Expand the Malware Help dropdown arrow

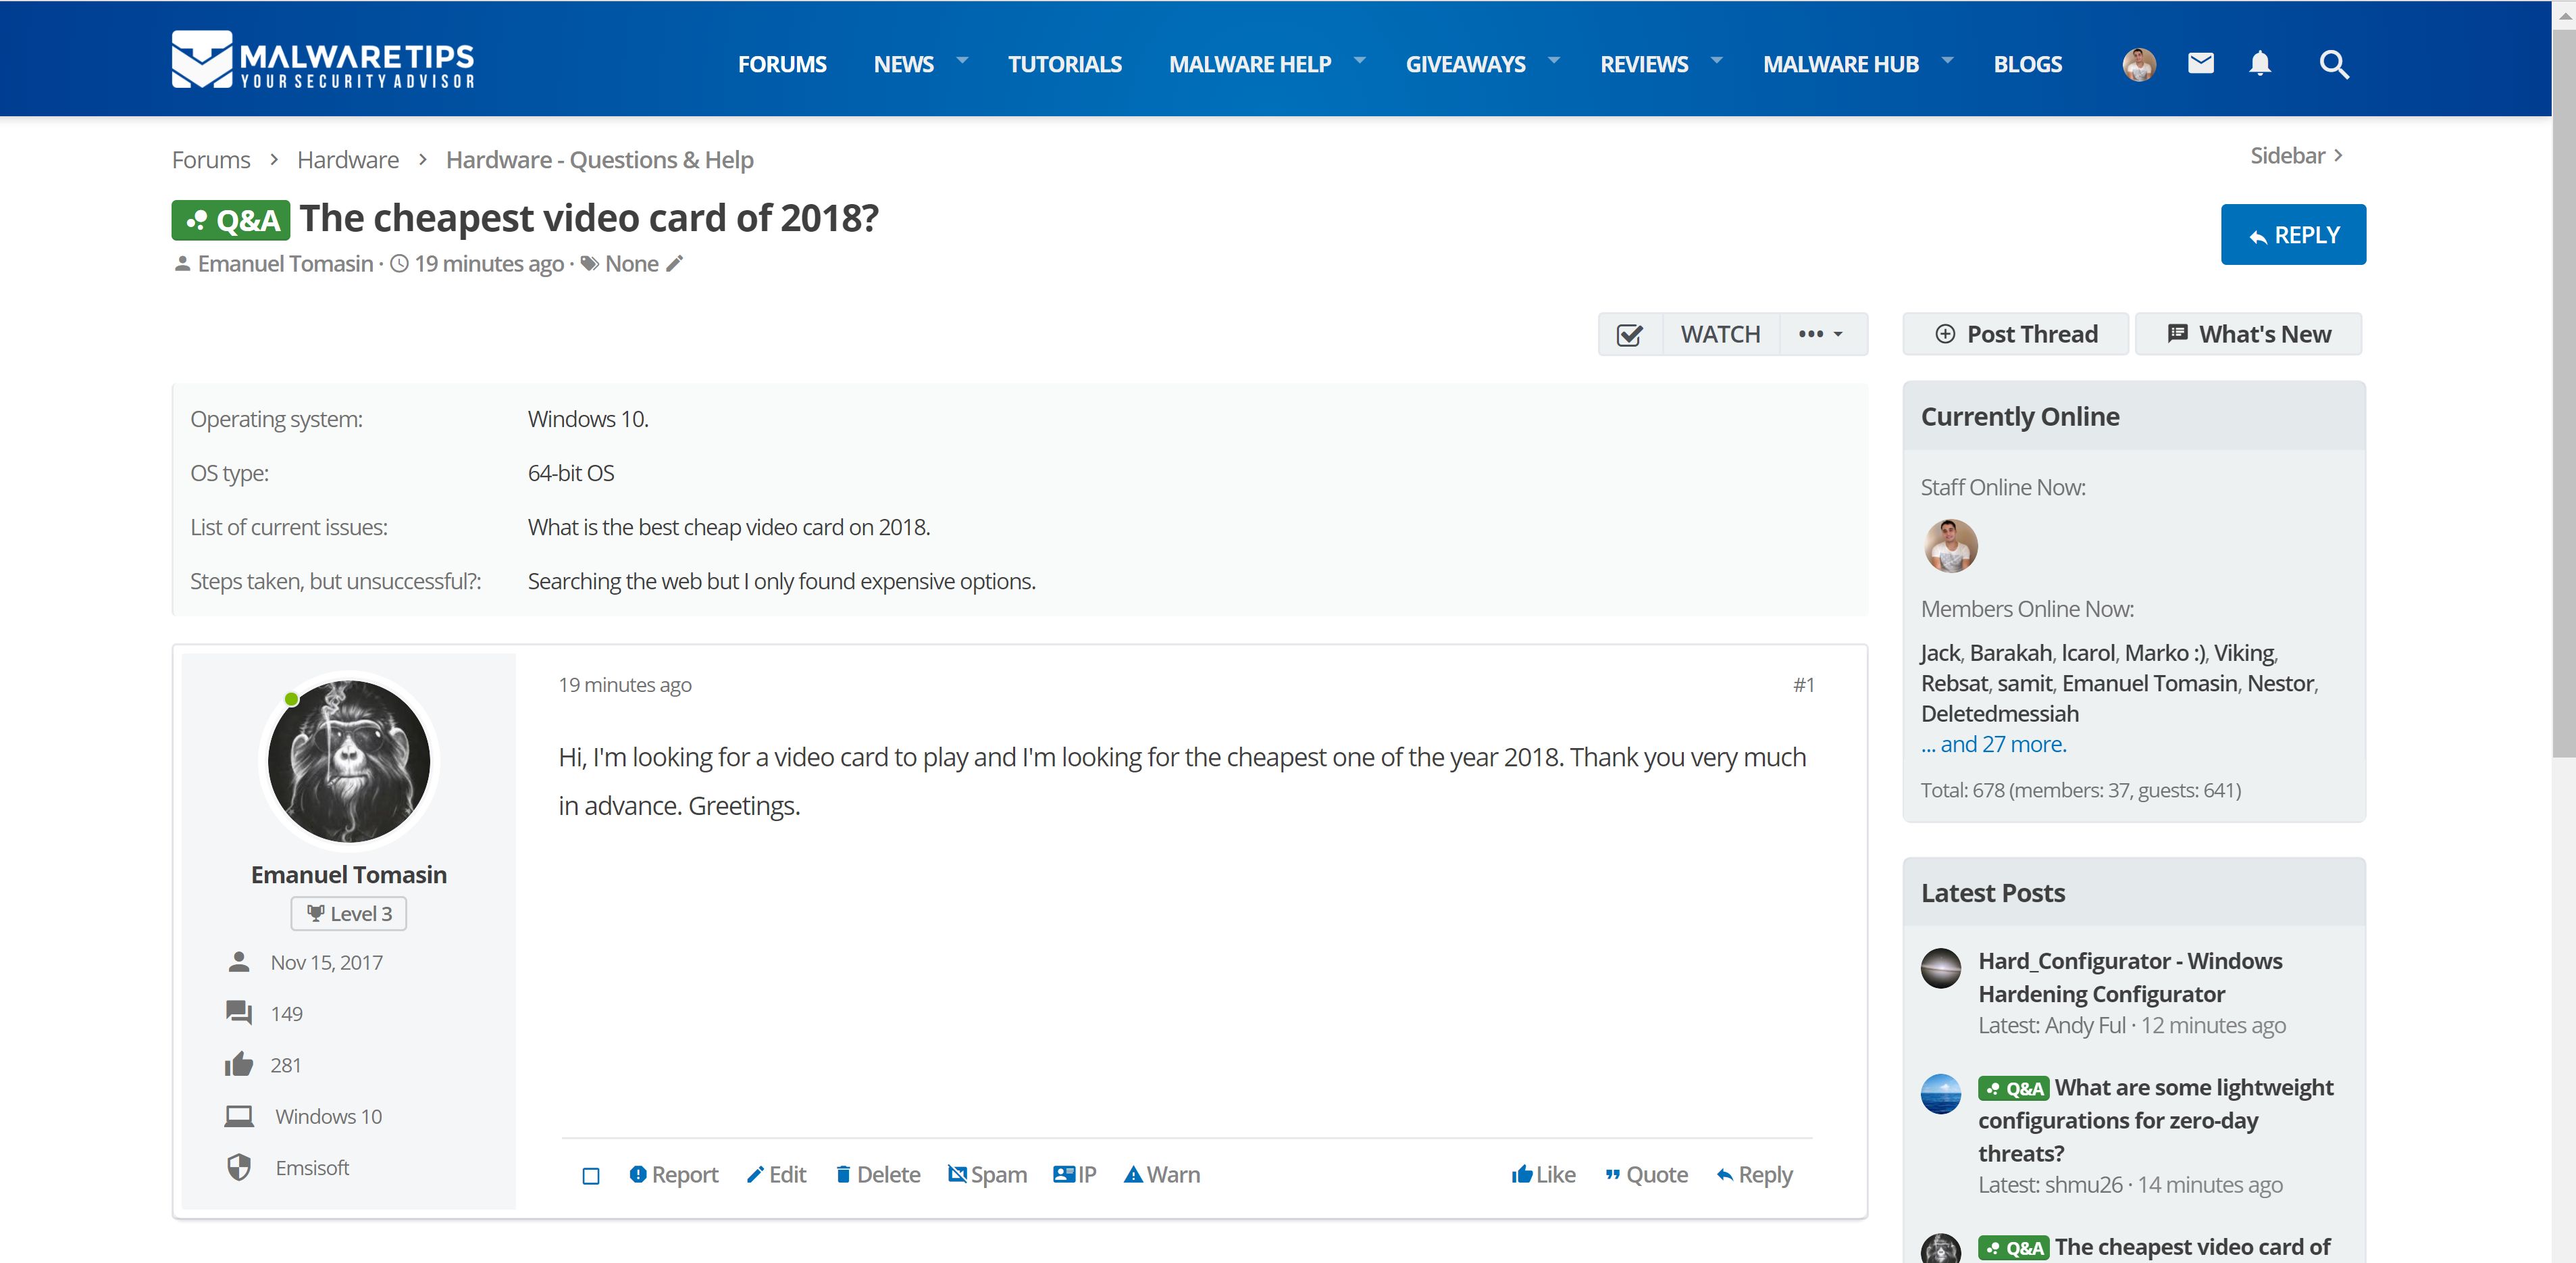pos(1359,60)
